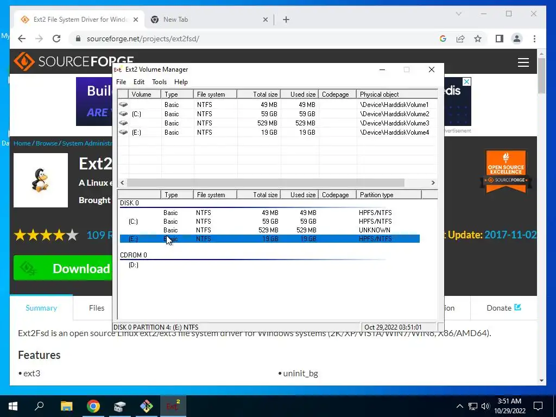Open the SourceForge hamburger menu
556x417 pixels.
tap(523, 62)
